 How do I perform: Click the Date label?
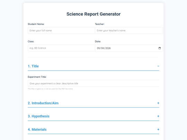pyautogui.click(x=98, y=41)
